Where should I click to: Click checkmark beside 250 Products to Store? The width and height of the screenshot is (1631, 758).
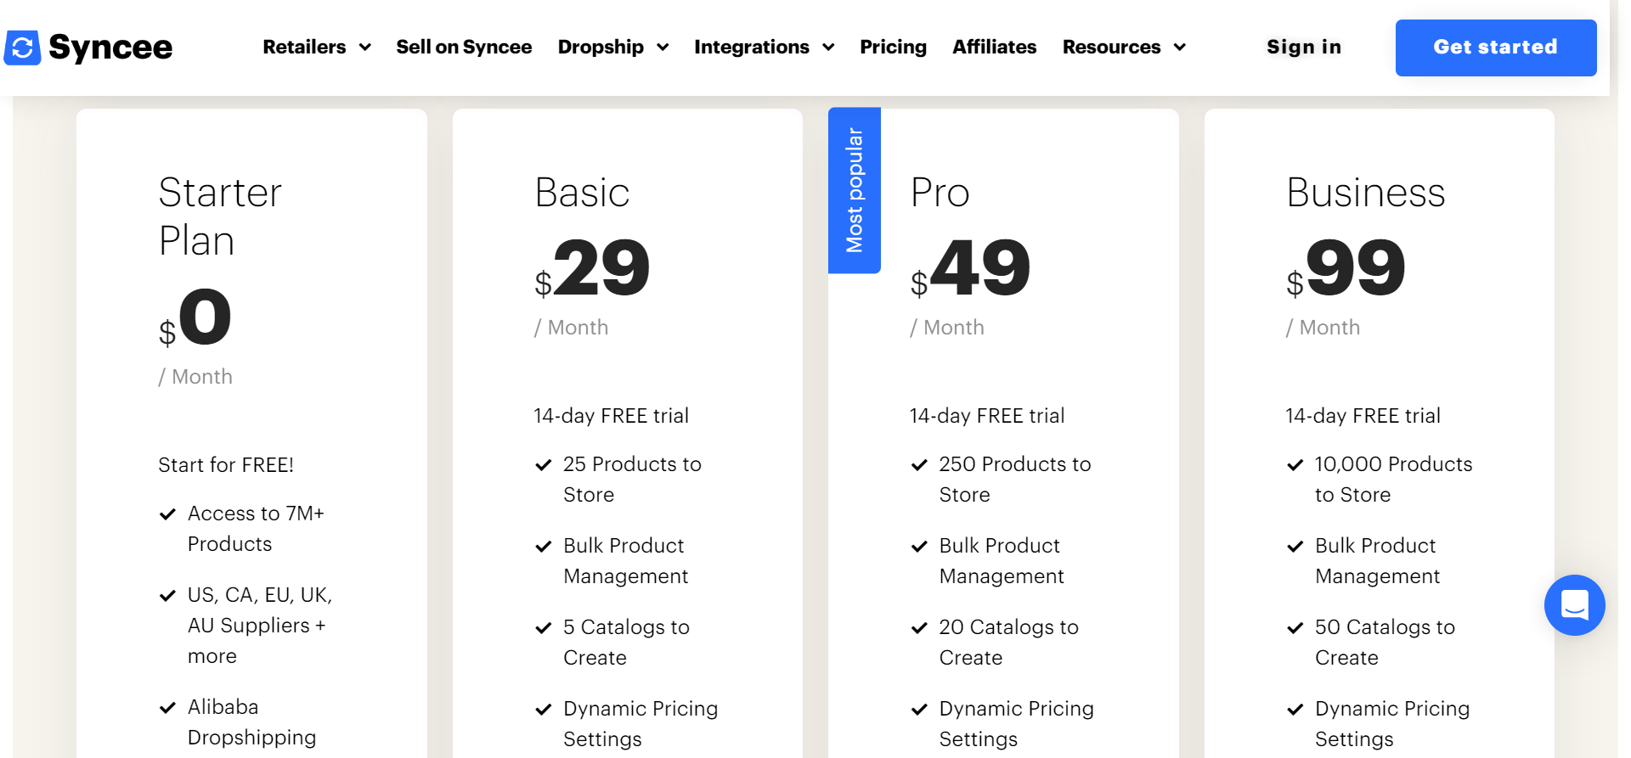(x=919, y=465)
